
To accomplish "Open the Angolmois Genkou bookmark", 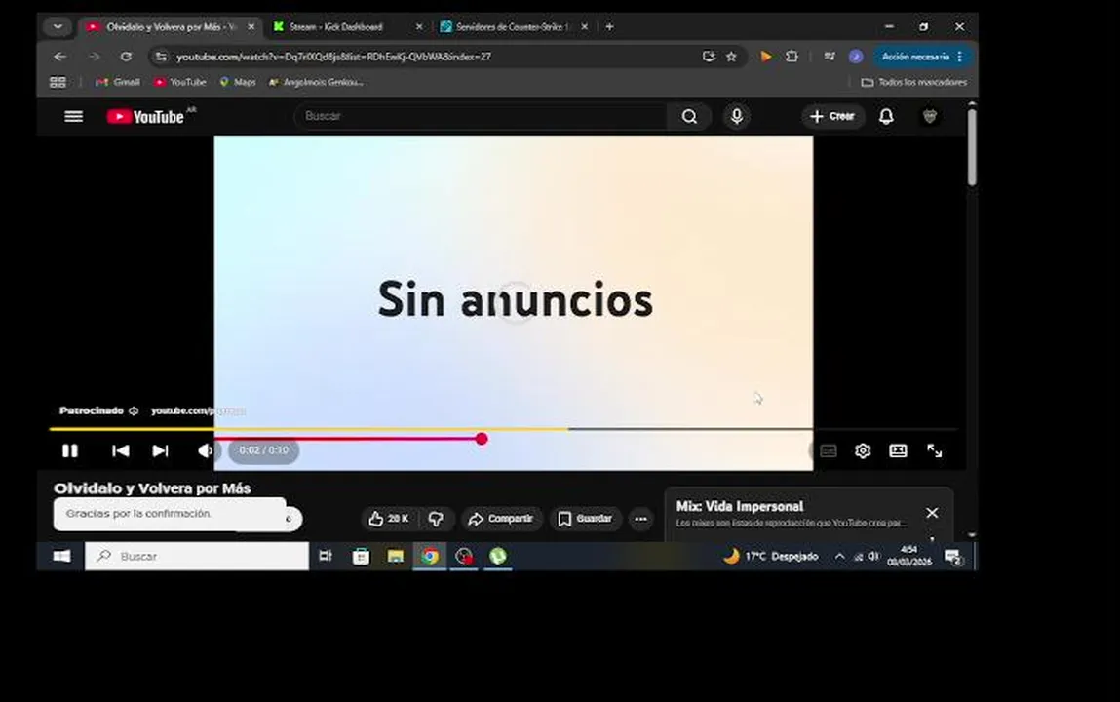I will (316, 82).
